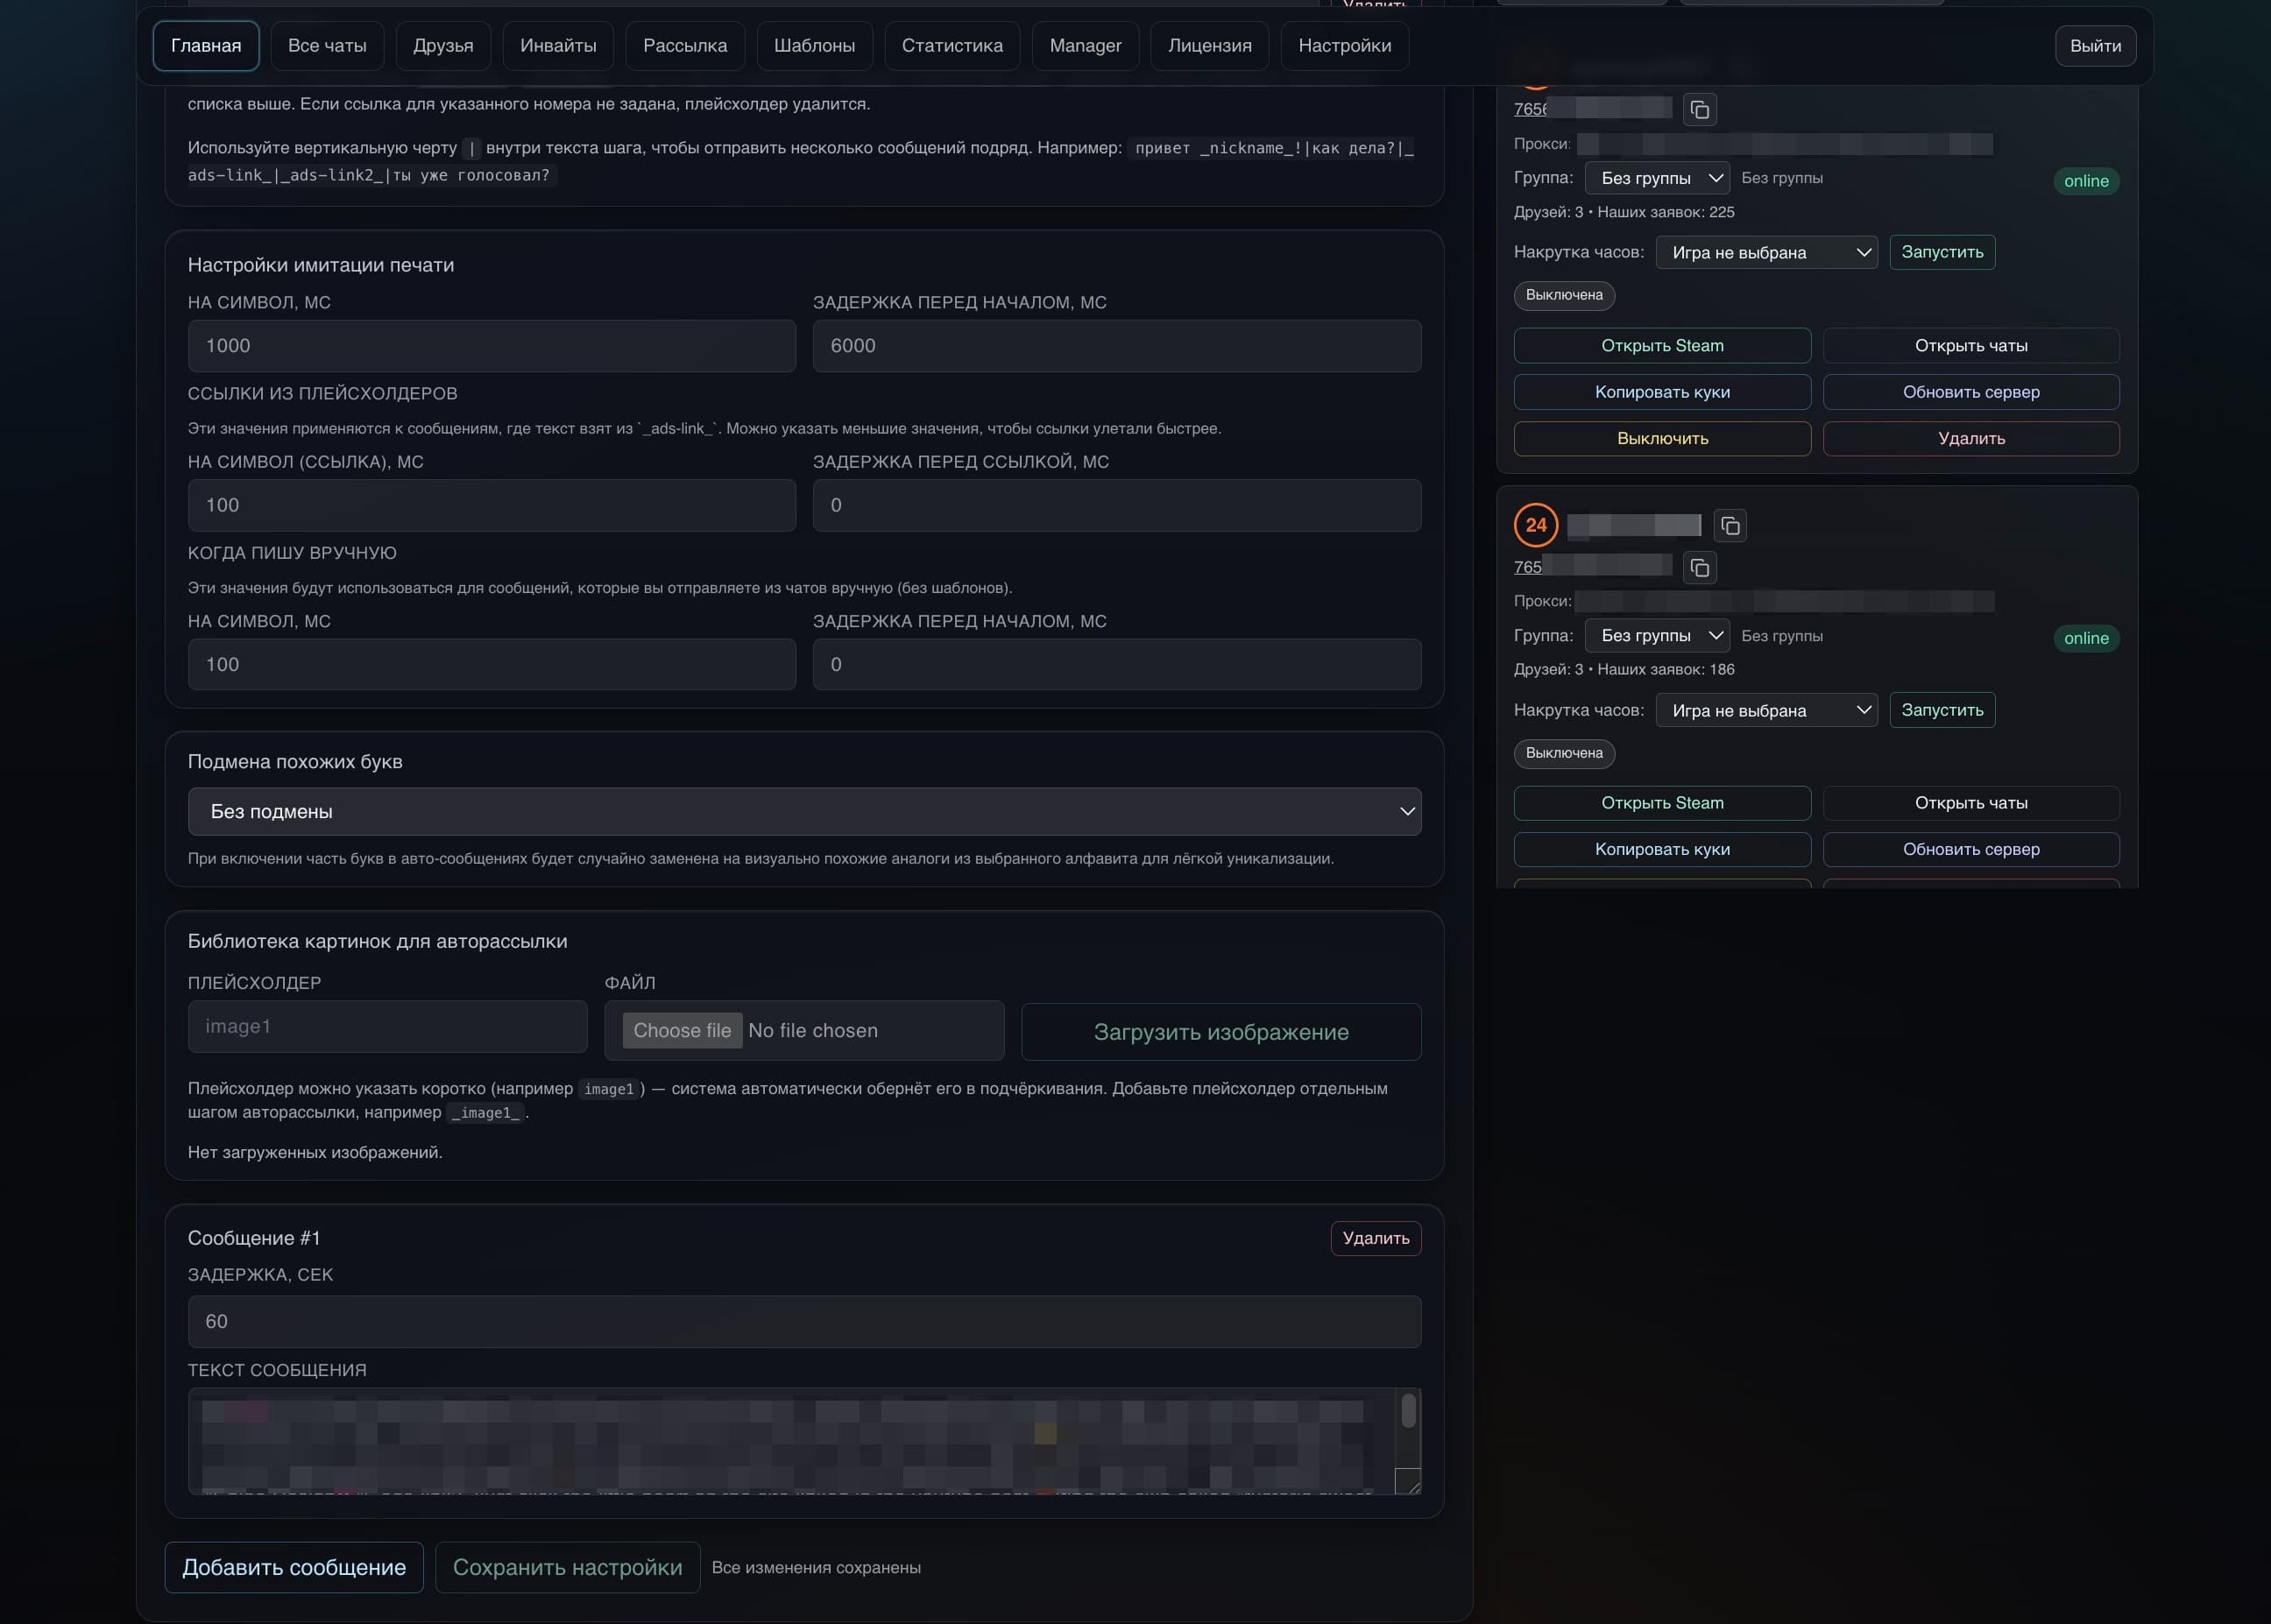Click Загрузить изображение button

[x=1221, y=1031]
